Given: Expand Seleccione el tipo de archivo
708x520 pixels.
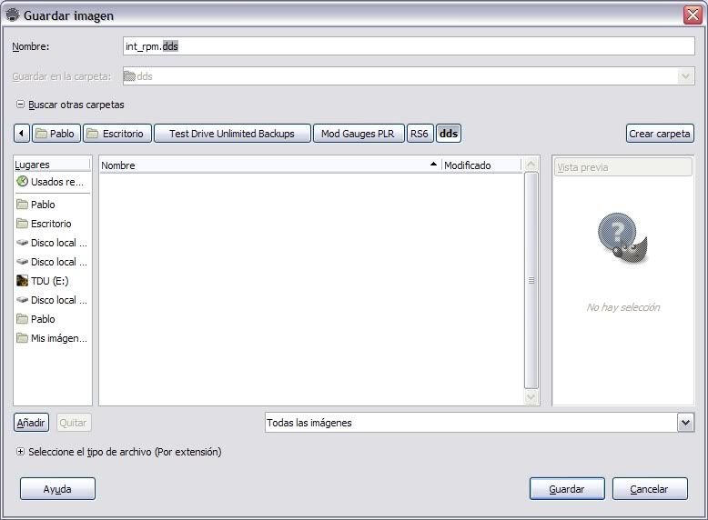Looking at the screenshot, I should 20,452.
